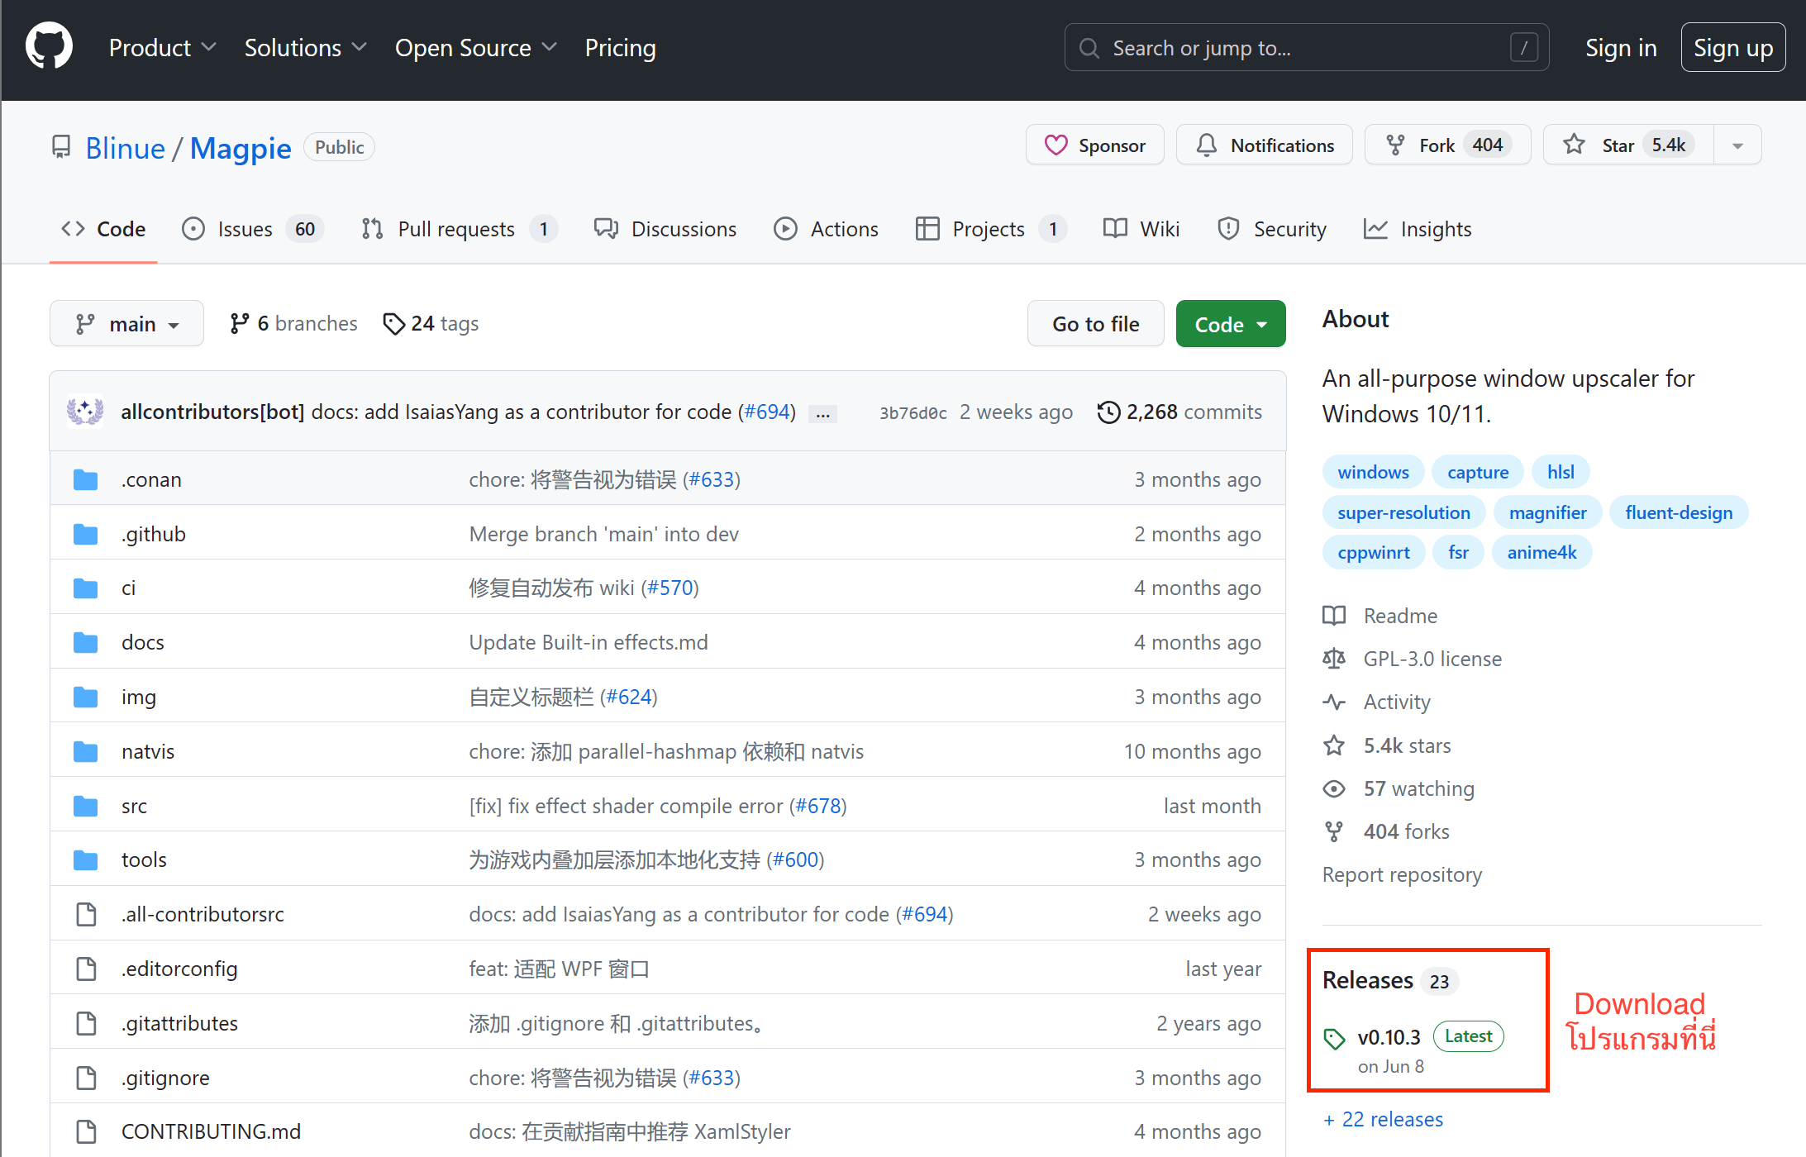The height and width of the screenshot is (1157, 1806).
Task: Click the Notifications bell button
Action: click(x=1265, y=145)
